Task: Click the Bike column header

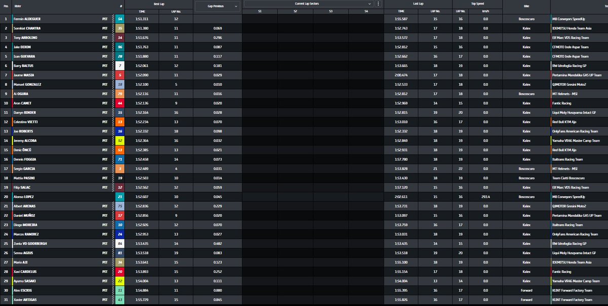Action: click(x=526, y=7)
